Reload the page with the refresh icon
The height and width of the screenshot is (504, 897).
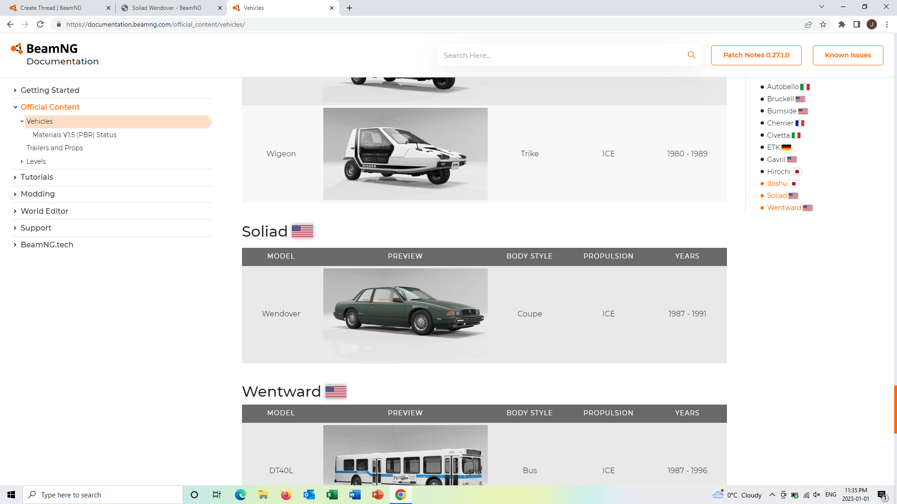coord(40,24)
